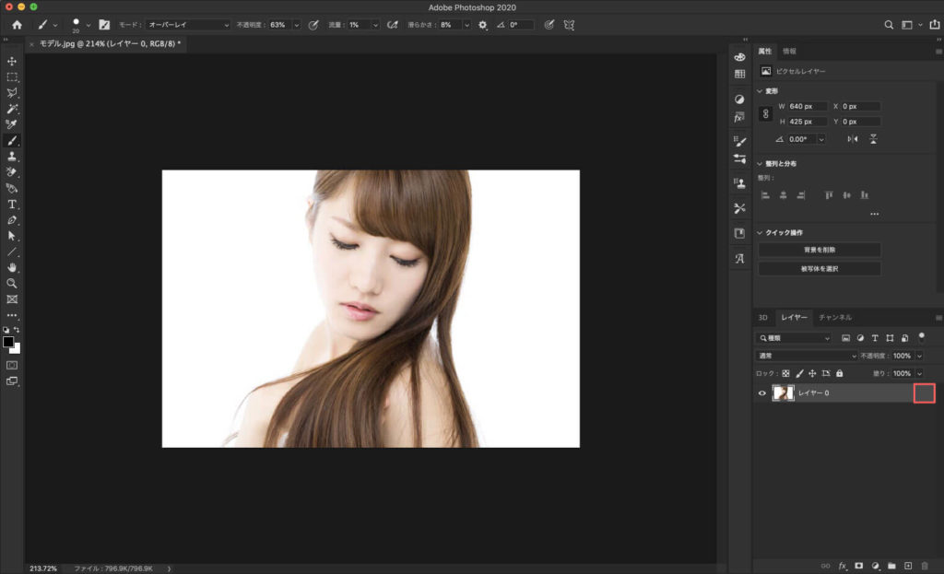Screen dimensions: 944x574
Task: Open the Edit Toolbar three-dots menu
Action: click(12, 315)
